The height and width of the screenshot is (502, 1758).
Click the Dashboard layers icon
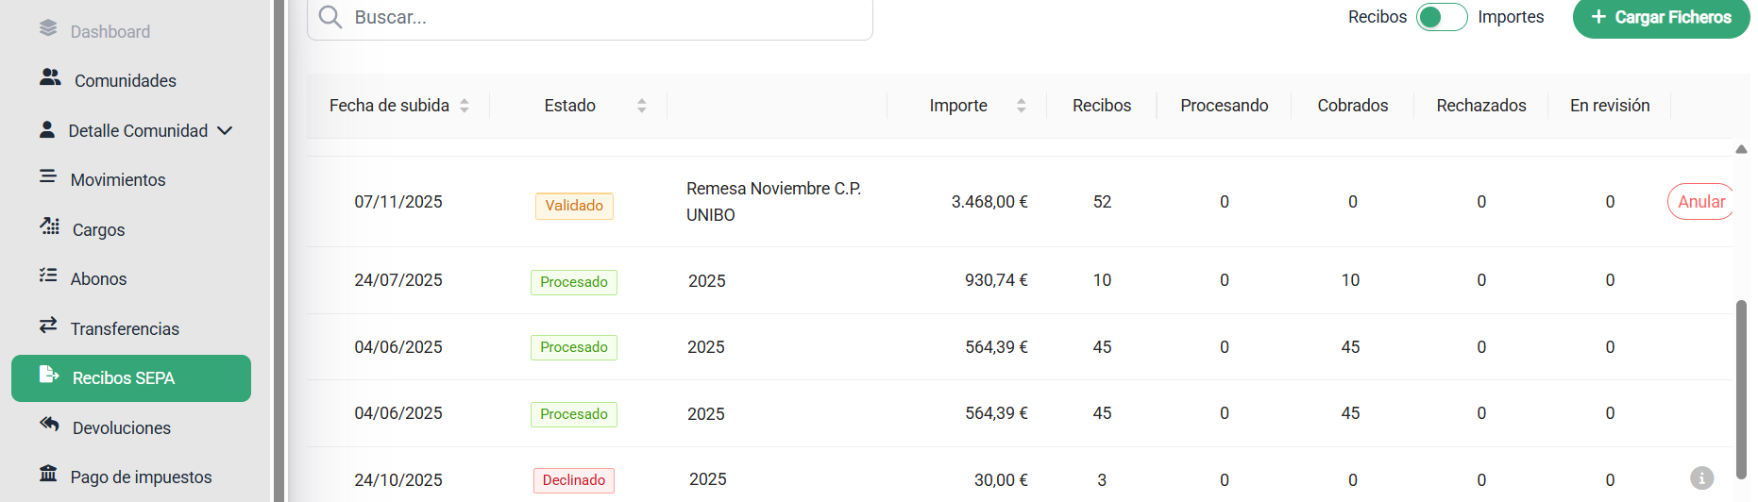point(48,29)
